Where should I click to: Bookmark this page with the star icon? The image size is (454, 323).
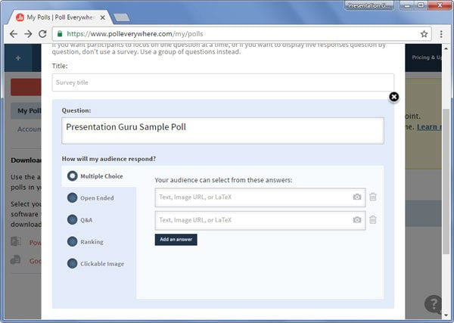tap(424, 34)
